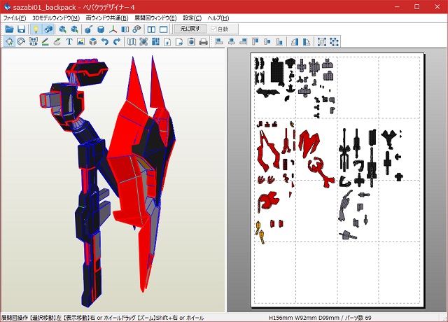Rotate selected part clockwise ninety degrees
This screenshot has height=322, width=448.
(307, 42)
